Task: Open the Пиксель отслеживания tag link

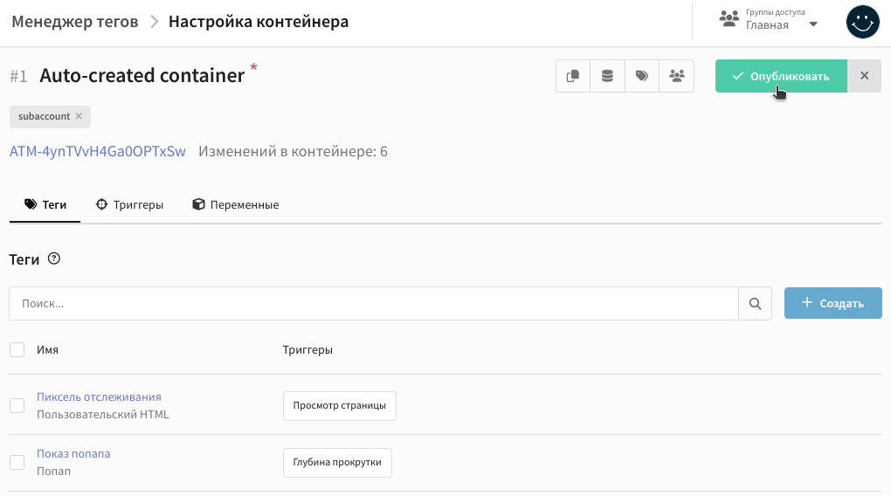Action: coord(99,396)
